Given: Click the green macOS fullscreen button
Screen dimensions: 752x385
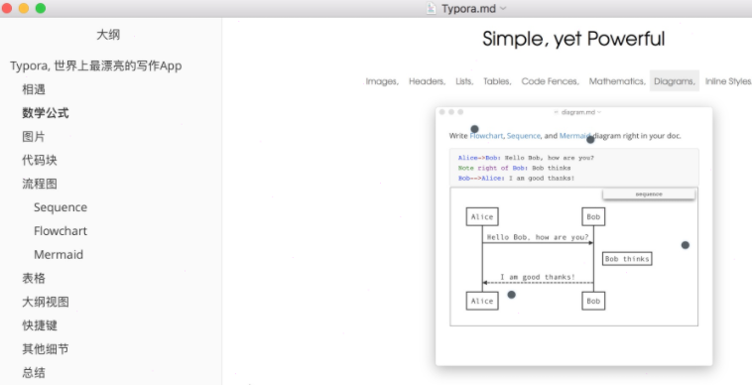Looking at the screenshot, I should (41, 8).
